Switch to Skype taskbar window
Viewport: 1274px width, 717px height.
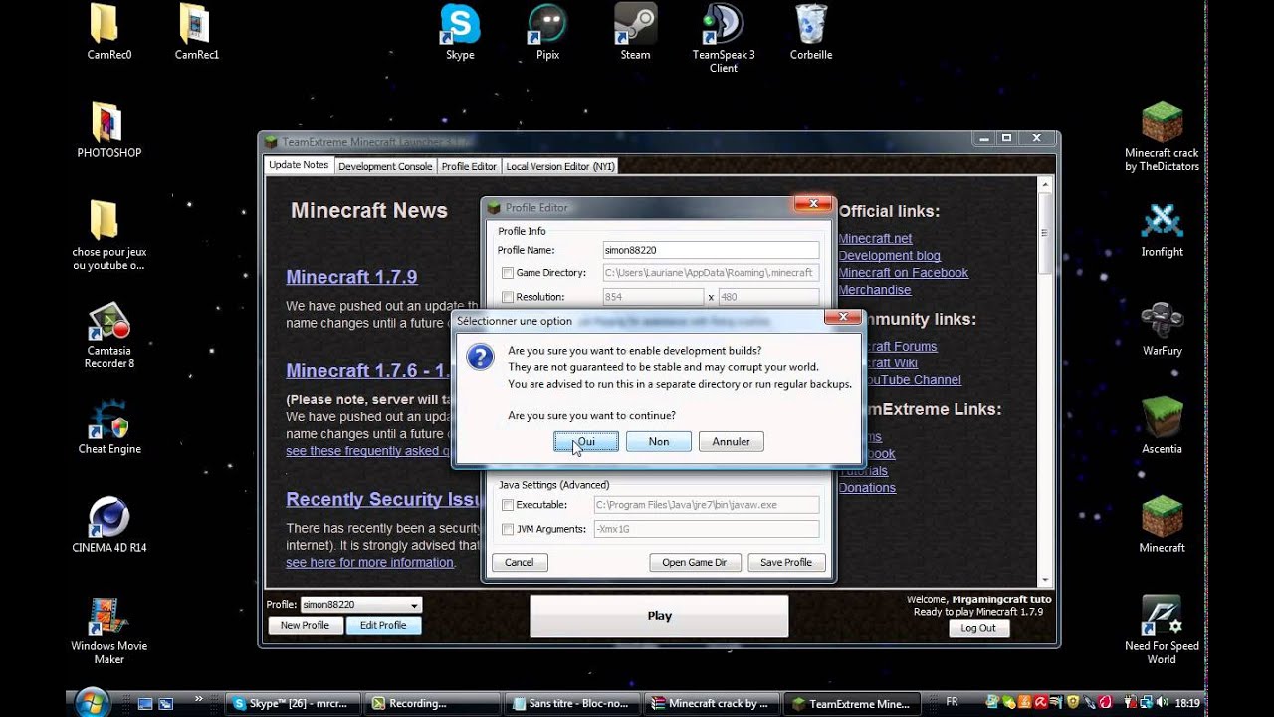click(292, 703)
